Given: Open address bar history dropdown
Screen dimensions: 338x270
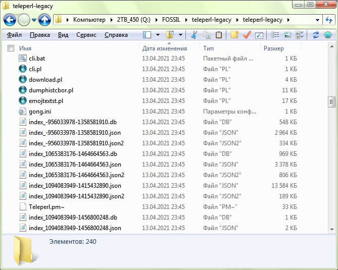Looking at the screenshot, I should (317, 20).
